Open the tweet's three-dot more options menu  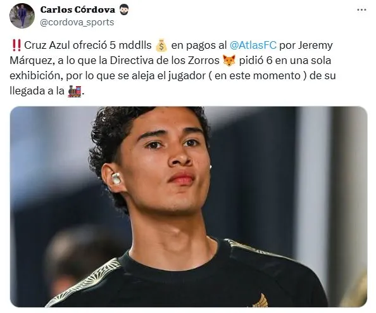coord(361,10)
